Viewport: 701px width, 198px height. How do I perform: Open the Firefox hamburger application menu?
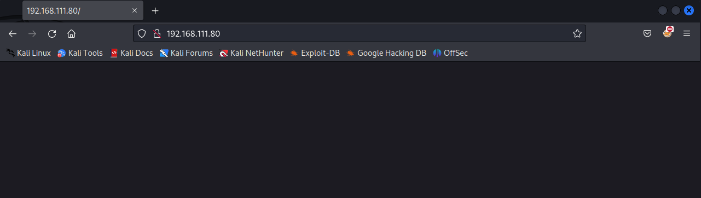pos(687,33)
